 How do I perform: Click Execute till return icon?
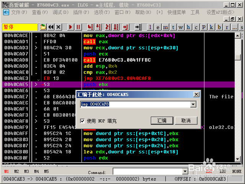pyautogui.click(x=126, y=27)
